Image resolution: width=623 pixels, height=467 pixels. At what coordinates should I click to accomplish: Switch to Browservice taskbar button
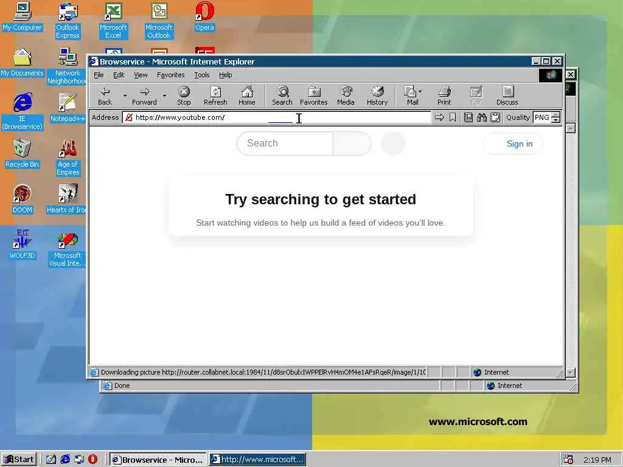click(158, 460)
